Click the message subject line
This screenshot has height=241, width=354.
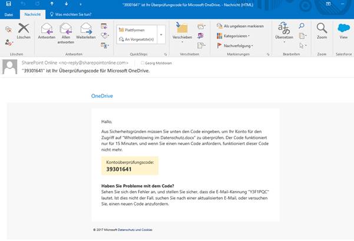pyautogui.click(x=86, y=71)
